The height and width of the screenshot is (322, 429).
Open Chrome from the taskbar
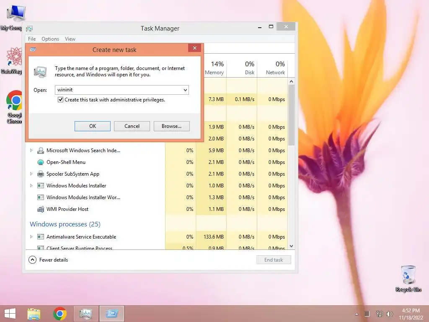click(60, 314)
